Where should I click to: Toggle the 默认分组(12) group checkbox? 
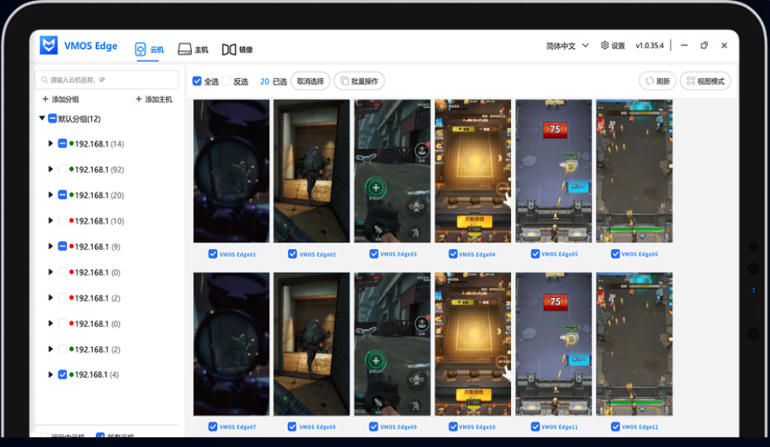[52, 118]
